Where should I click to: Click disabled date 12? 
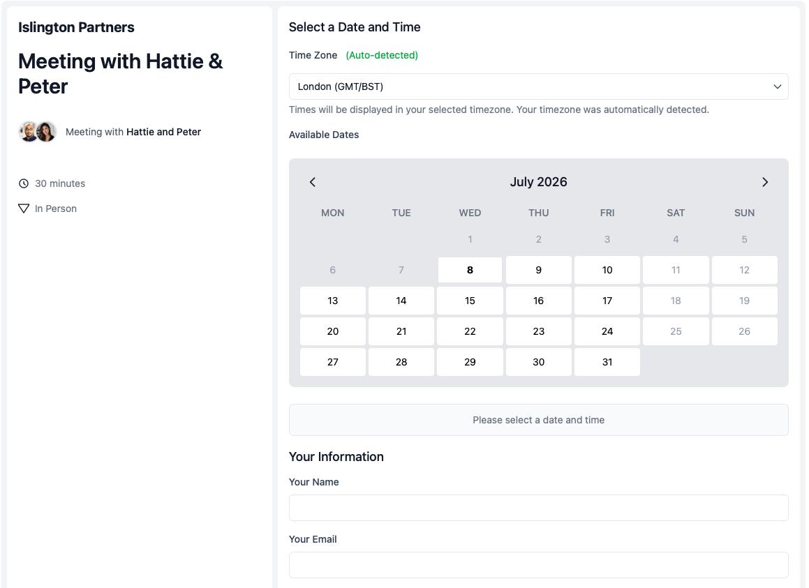[745, 270]
